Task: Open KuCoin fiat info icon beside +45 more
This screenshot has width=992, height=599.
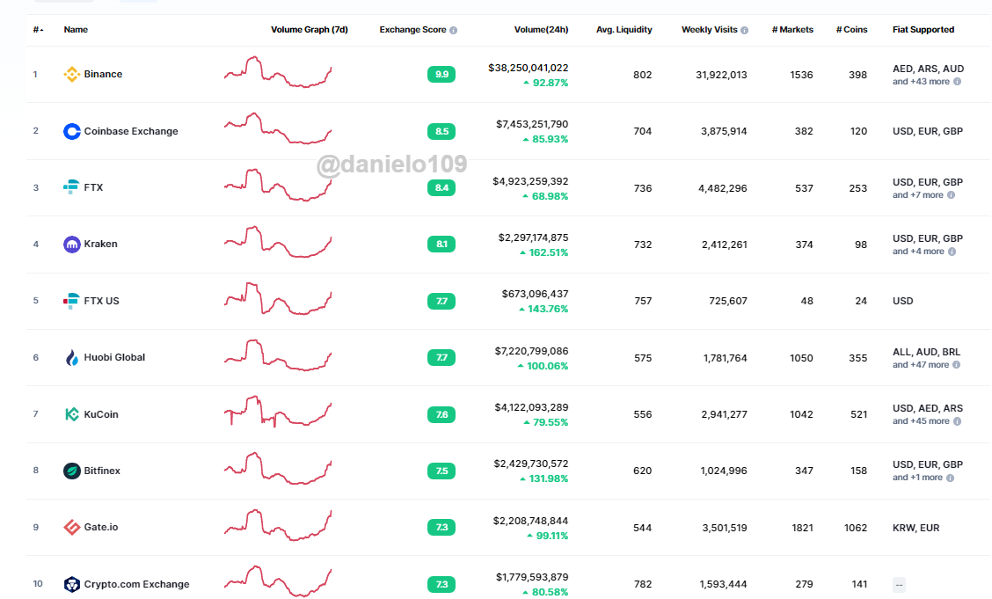Action: 957,421
